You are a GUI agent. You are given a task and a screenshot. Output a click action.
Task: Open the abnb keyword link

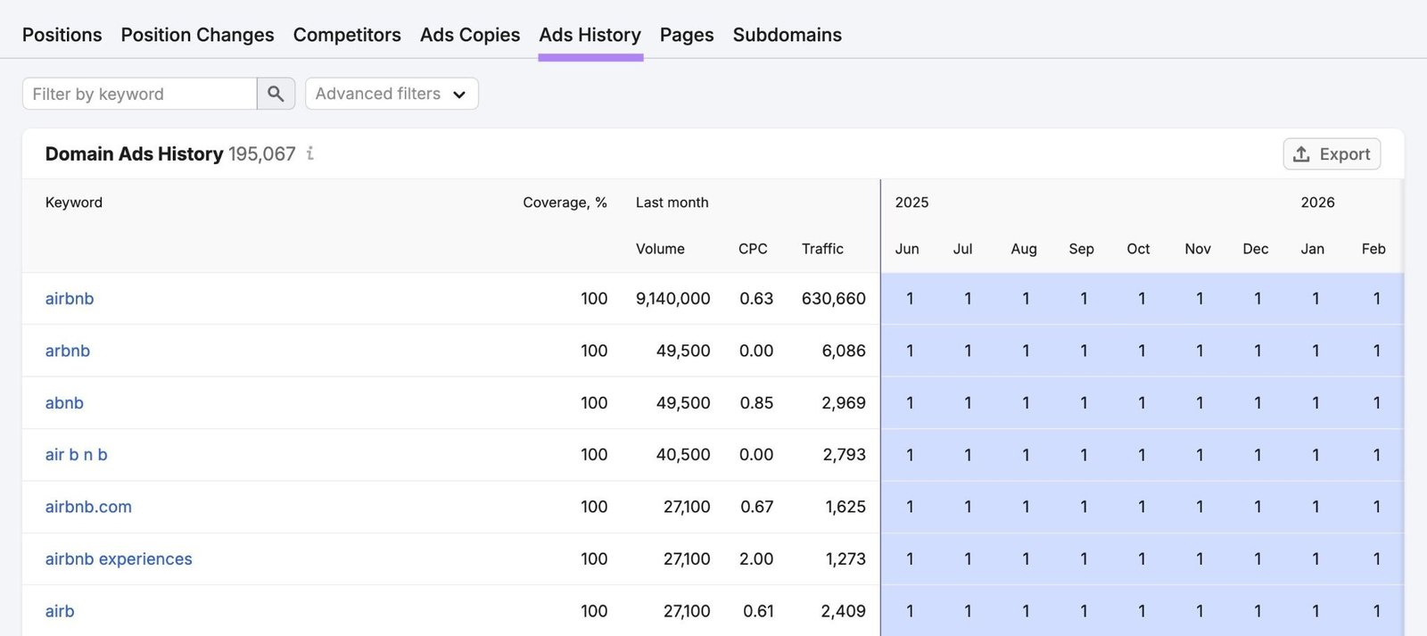64,403
